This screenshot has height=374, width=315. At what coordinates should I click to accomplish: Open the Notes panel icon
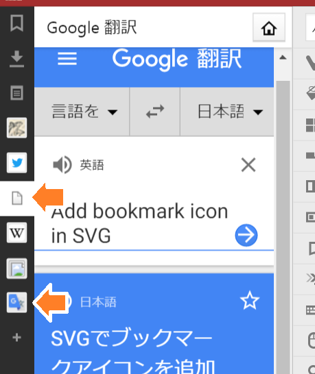pyautogui.click(x=16, y=92)
